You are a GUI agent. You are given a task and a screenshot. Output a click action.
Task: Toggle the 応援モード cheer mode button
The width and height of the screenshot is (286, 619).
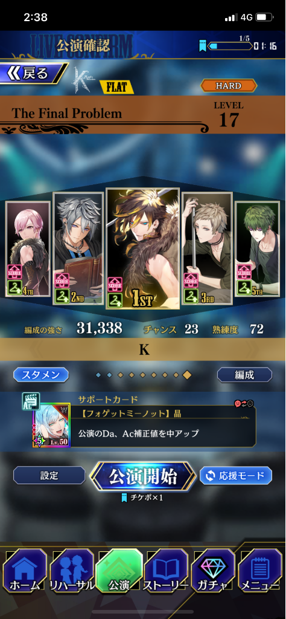point(235,476)
